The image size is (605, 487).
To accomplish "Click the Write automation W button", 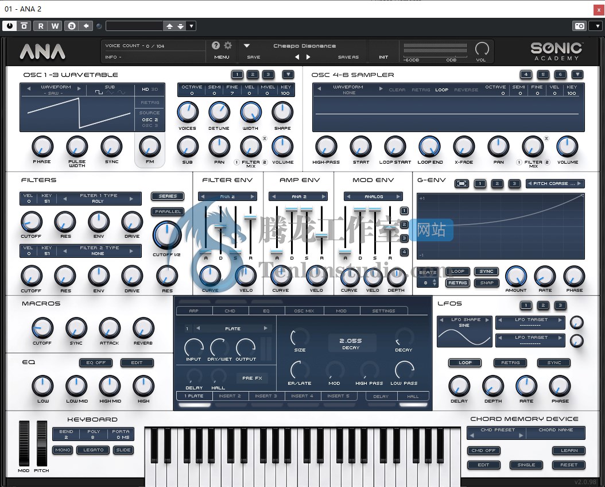I will (x=55, y=26).
